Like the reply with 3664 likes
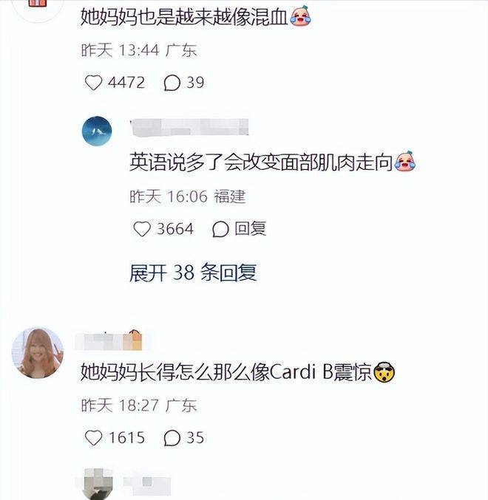Image resolution: width=488 pixels, height=500 pixels. point(142,229)
